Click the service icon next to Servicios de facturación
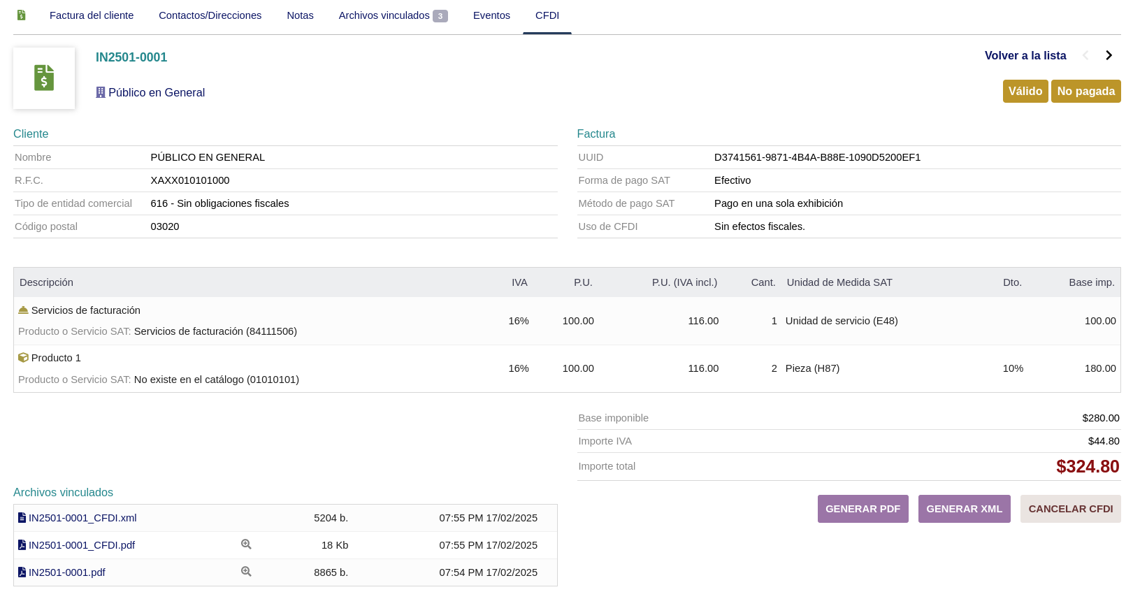 click(23, 310)
